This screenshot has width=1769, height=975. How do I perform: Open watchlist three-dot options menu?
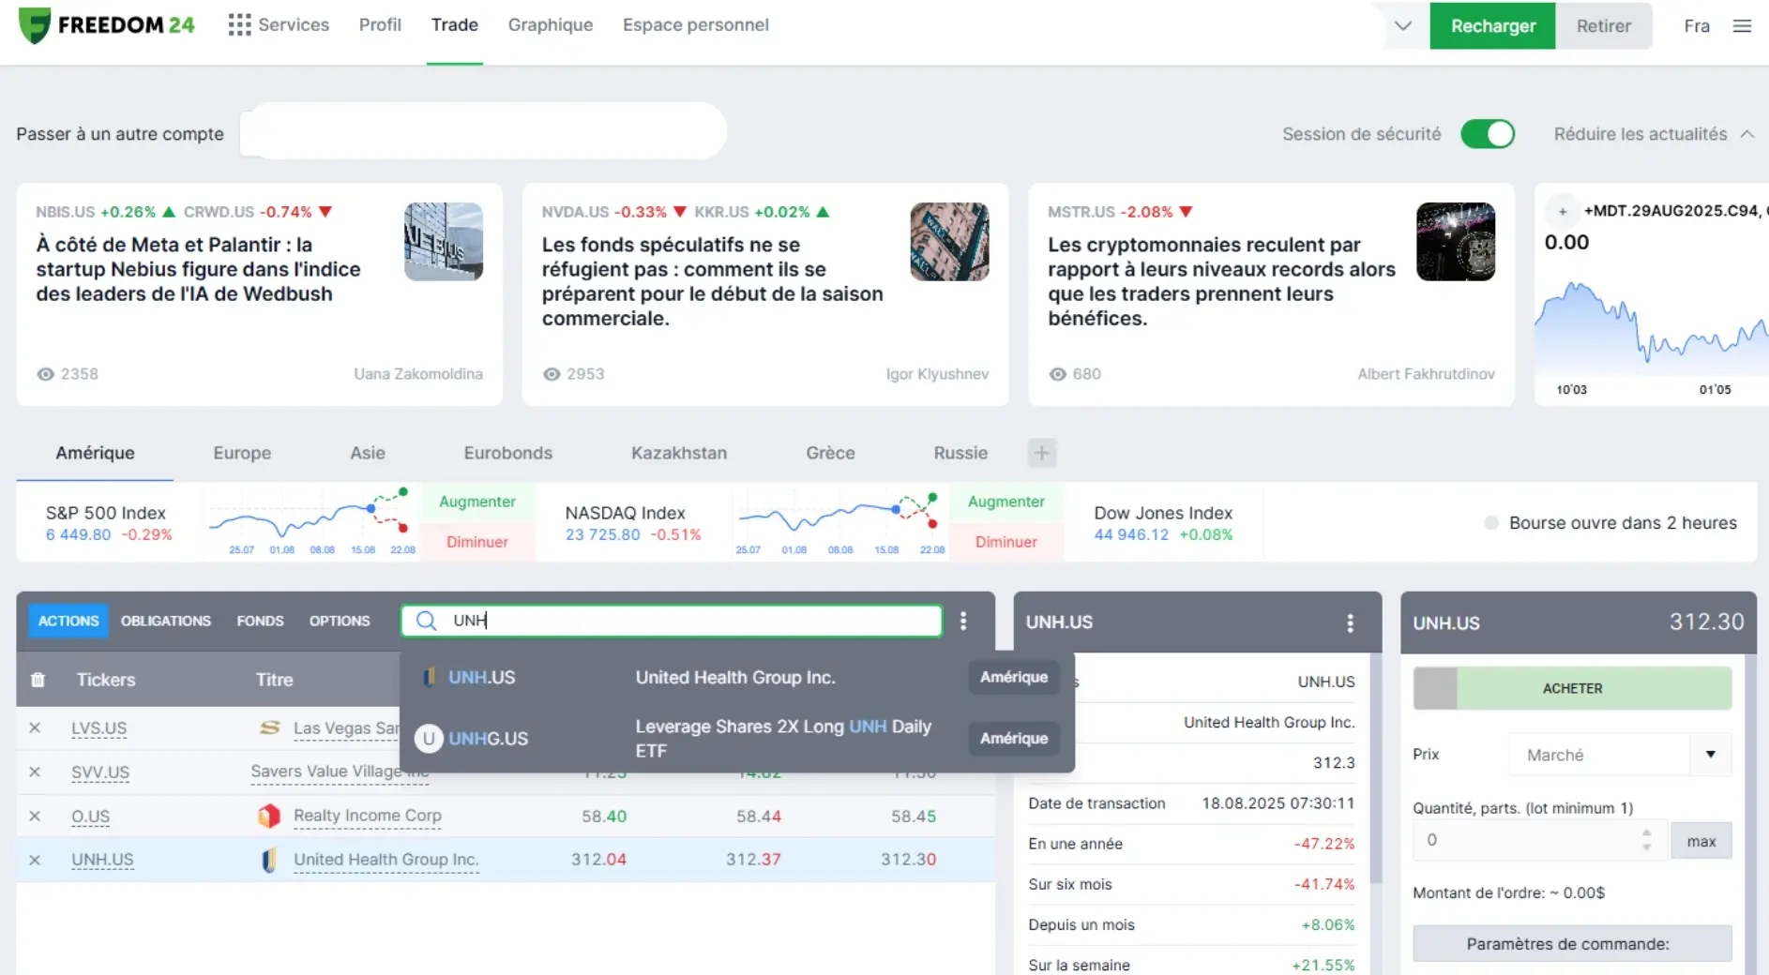click(963, 621)
